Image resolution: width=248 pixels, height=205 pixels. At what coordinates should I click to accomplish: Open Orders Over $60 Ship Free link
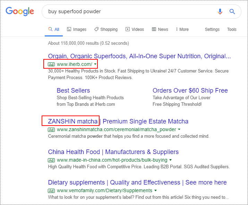click(190, 91)
